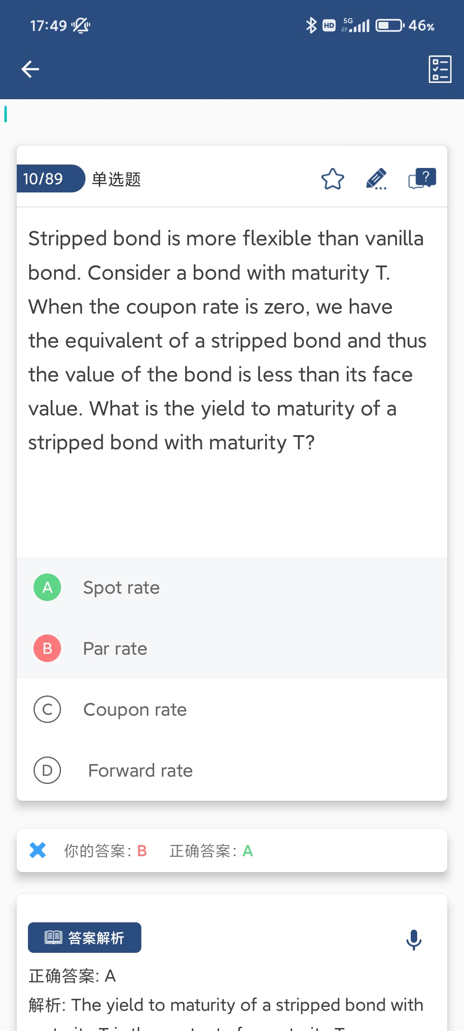Select option A circle
464x1031 pixels.
[x=47, y=587]
